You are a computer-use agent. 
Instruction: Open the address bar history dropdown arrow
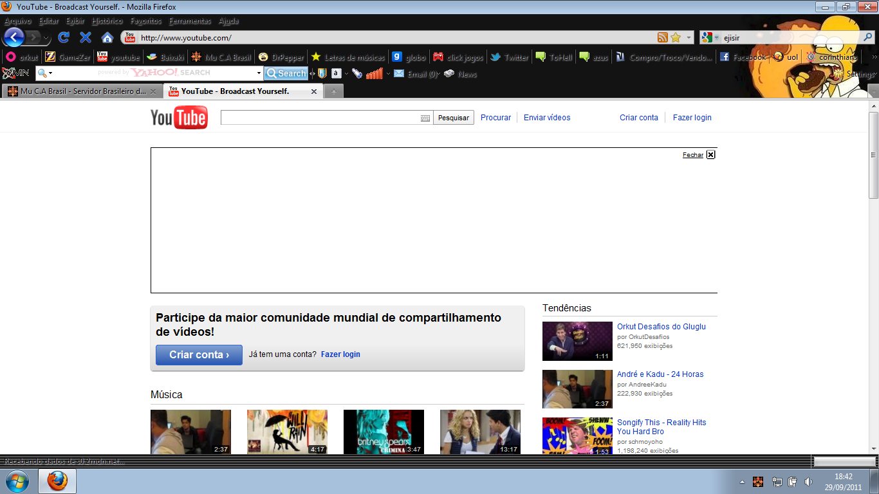(x=689, y=37)
